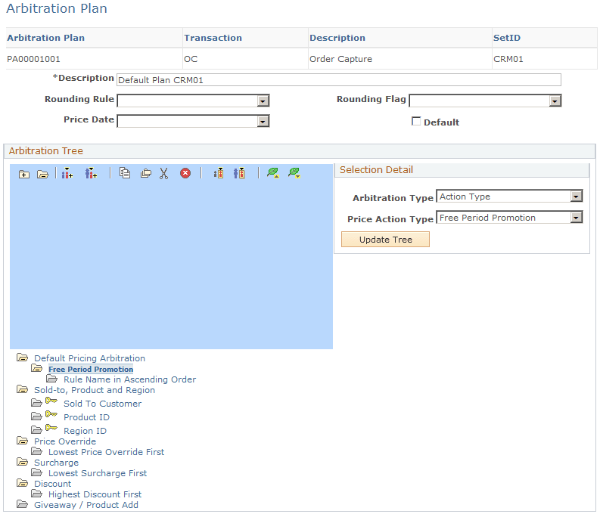Click folder icon of Highest Discount First
This screenshot has width=600, height=514.
point(37,494)
